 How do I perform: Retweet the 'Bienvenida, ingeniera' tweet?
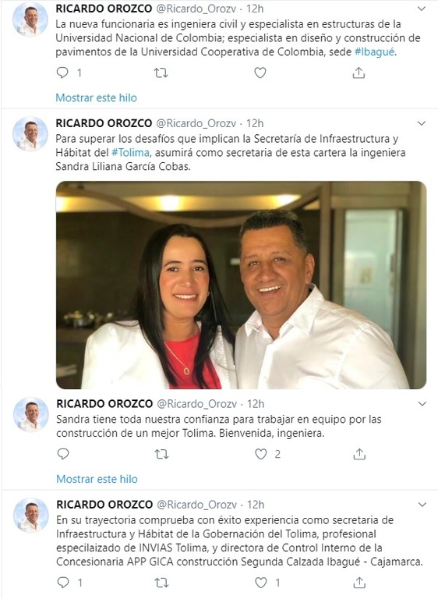click(x=161, y=454)
